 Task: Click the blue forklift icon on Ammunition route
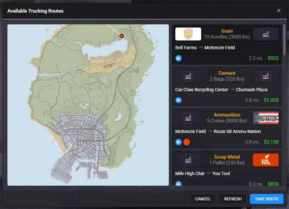[x=179, y=142]
